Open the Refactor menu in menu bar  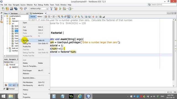[30, 5]
